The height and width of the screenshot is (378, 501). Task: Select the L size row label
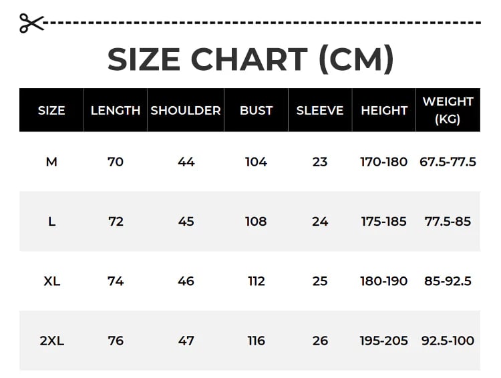[51, 222]
